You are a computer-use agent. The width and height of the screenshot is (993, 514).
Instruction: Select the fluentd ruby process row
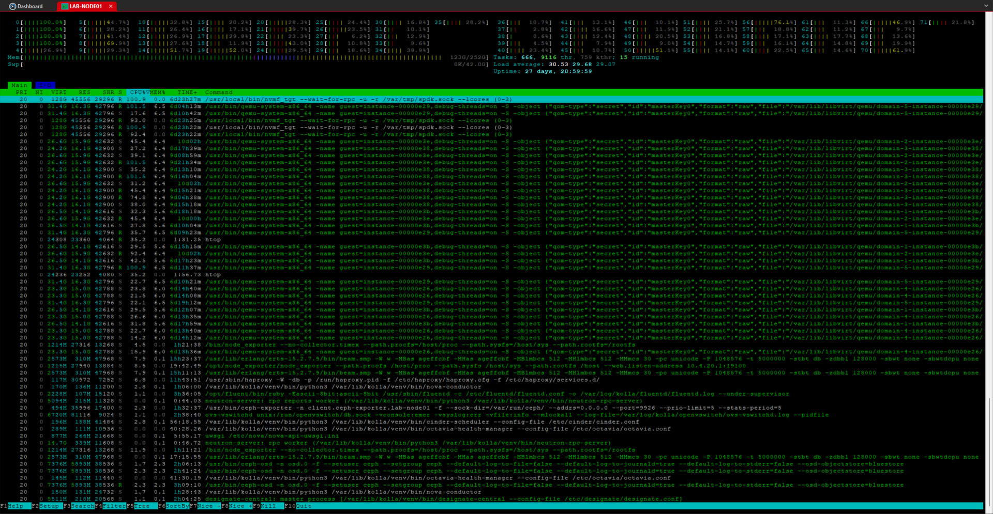(x=491, y=394)
